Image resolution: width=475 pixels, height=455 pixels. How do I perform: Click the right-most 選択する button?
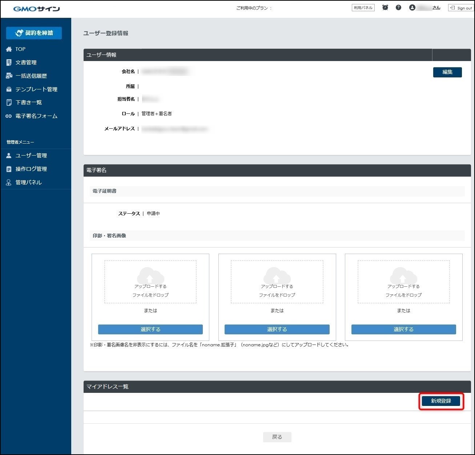404,329
